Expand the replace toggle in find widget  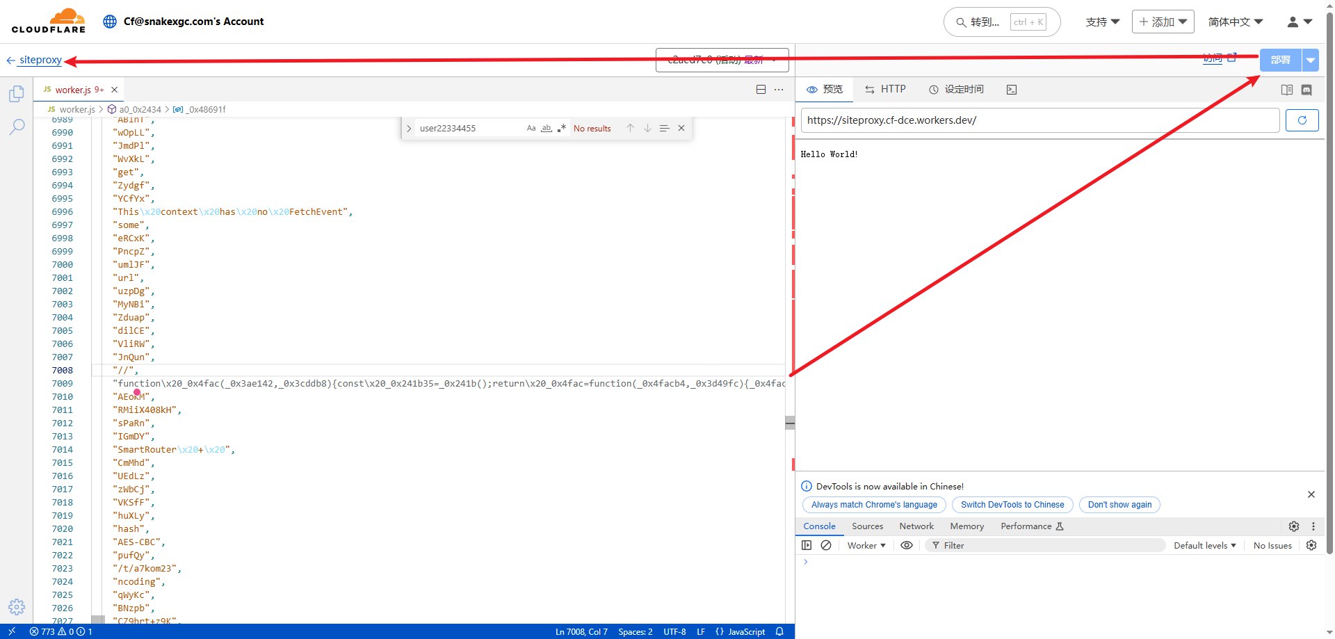tap(409, 128)
